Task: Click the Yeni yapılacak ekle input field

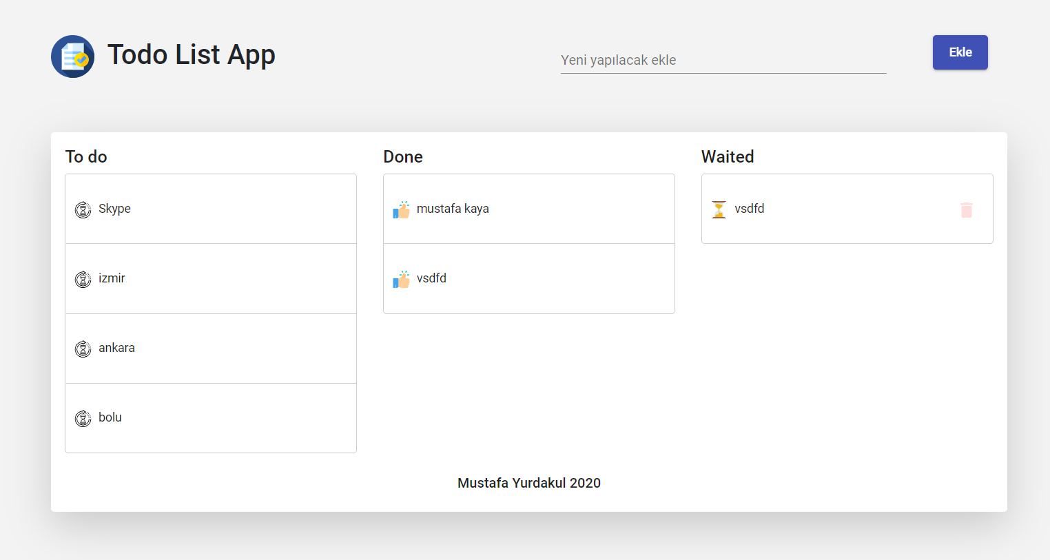Action: 722,59
